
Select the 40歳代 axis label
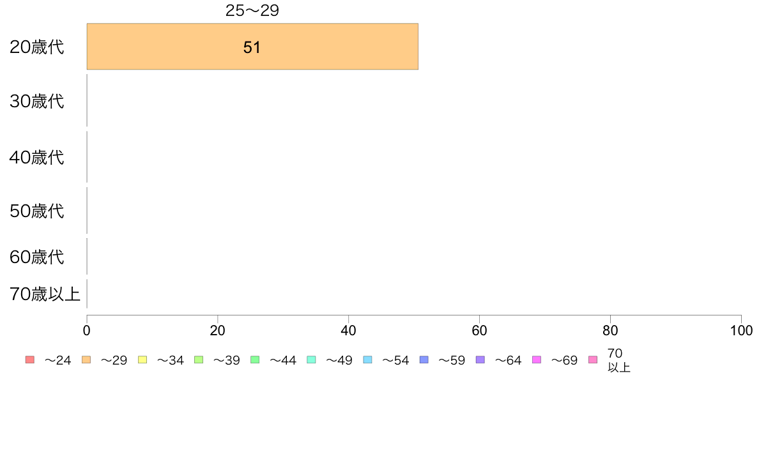37,157
